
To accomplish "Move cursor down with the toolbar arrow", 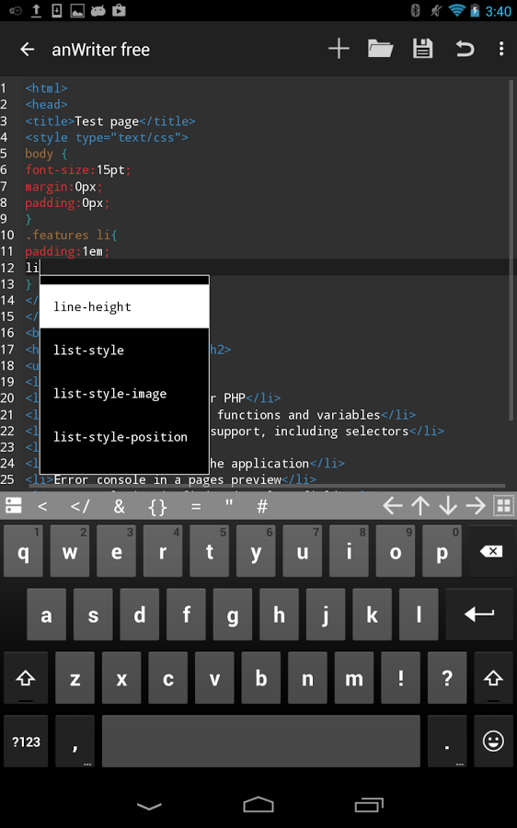I will coord(448,506).
